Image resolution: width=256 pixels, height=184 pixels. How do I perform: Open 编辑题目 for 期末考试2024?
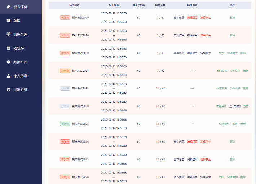(192, 141)
